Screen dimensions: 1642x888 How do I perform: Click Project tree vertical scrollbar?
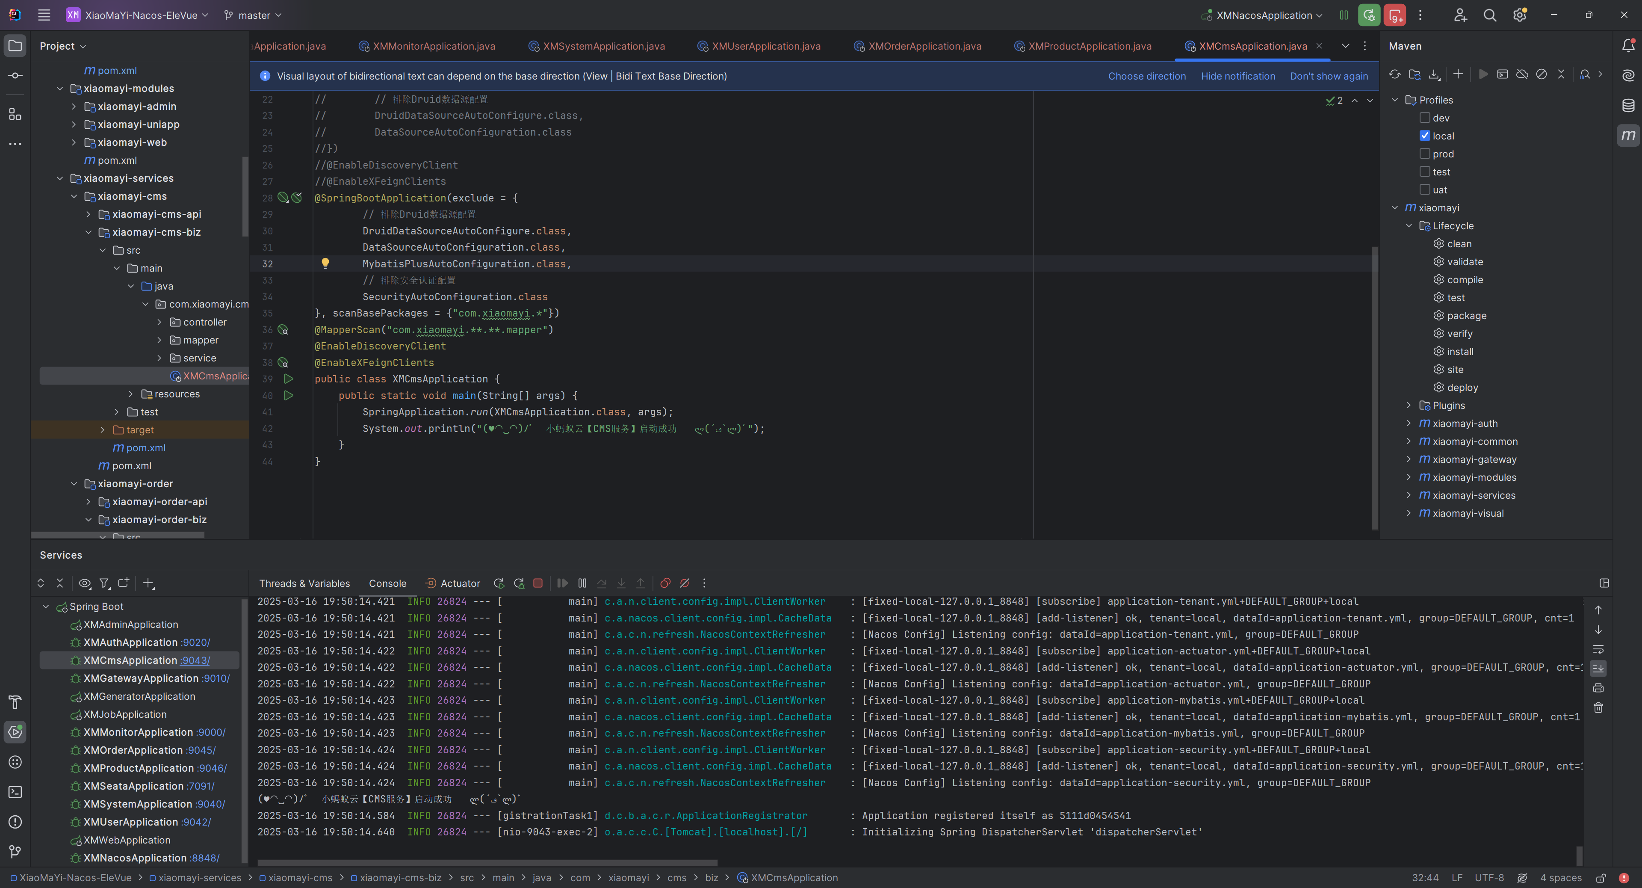tap(245, 196)
